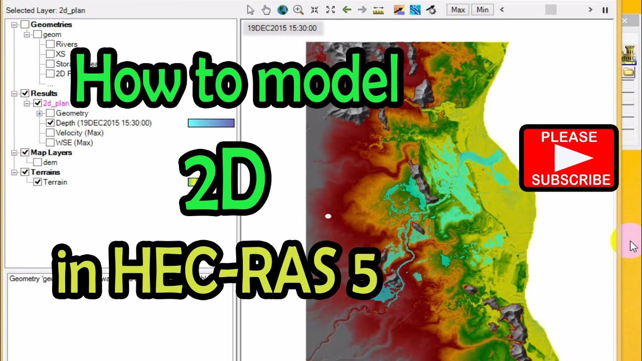Uncheck the Terrain layer checkbox
Viewport: 642px width, 361px height.
pos(38,182)
